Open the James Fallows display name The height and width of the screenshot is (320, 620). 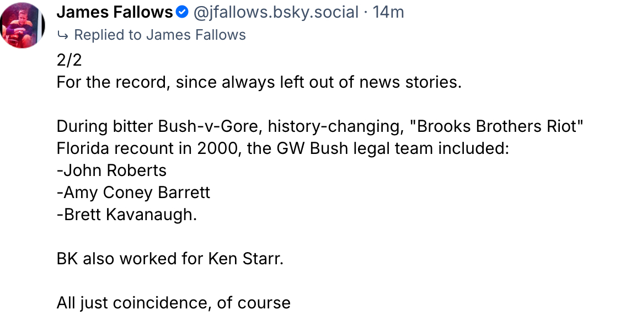[115, 12]
